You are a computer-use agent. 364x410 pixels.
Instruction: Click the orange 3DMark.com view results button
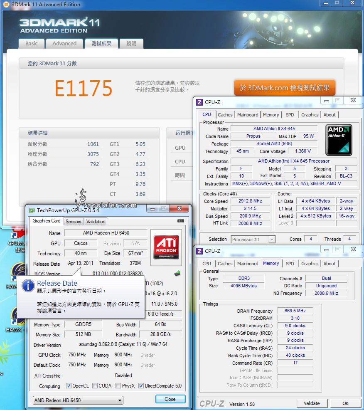click(x=285, y=88)
